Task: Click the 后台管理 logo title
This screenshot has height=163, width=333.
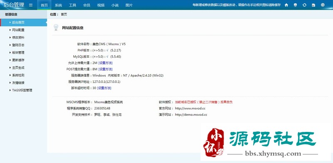Action: click(14, 5)
